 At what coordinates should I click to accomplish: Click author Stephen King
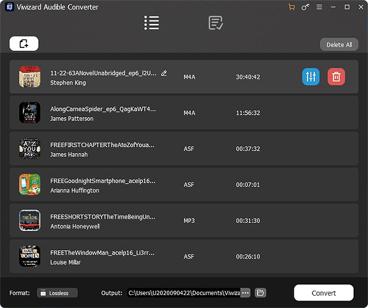coord(68,83)
